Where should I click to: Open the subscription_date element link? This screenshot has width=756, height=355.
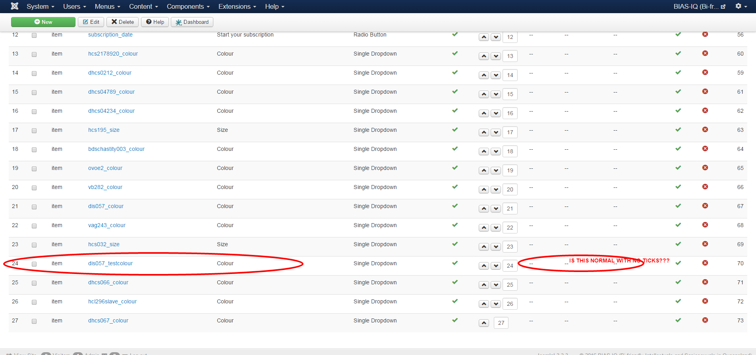(110, 35)
